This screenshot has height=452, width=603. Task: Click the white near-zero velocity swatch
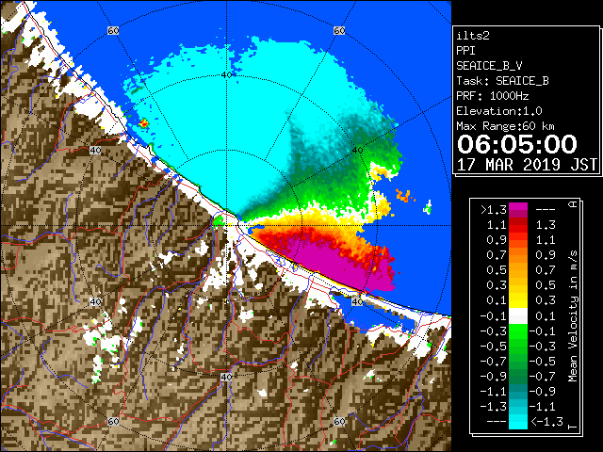coord(518,316)
